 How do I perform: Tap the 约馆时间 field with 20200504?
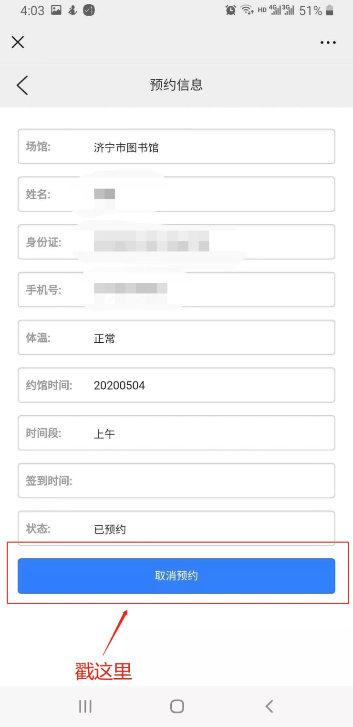(x=176, y=385)
